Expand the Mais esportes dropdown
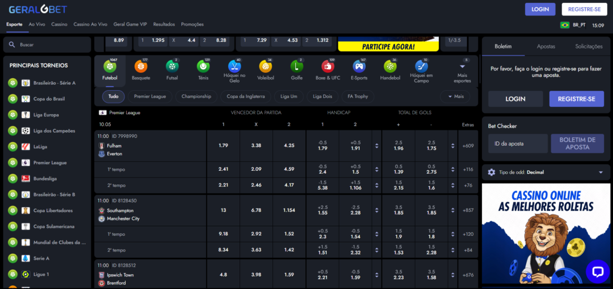Screen dimensions: 613x289 [462, 70]
